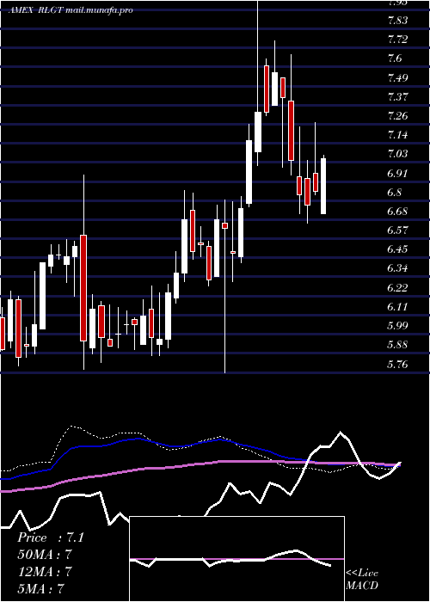
Task: Click the <<Live MACD label
Action: point(362,580)
